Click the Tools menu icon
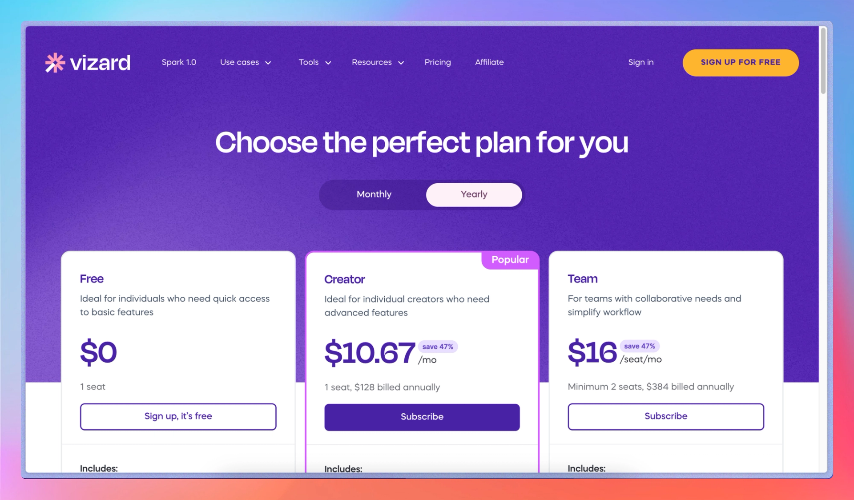 (328, 62)
